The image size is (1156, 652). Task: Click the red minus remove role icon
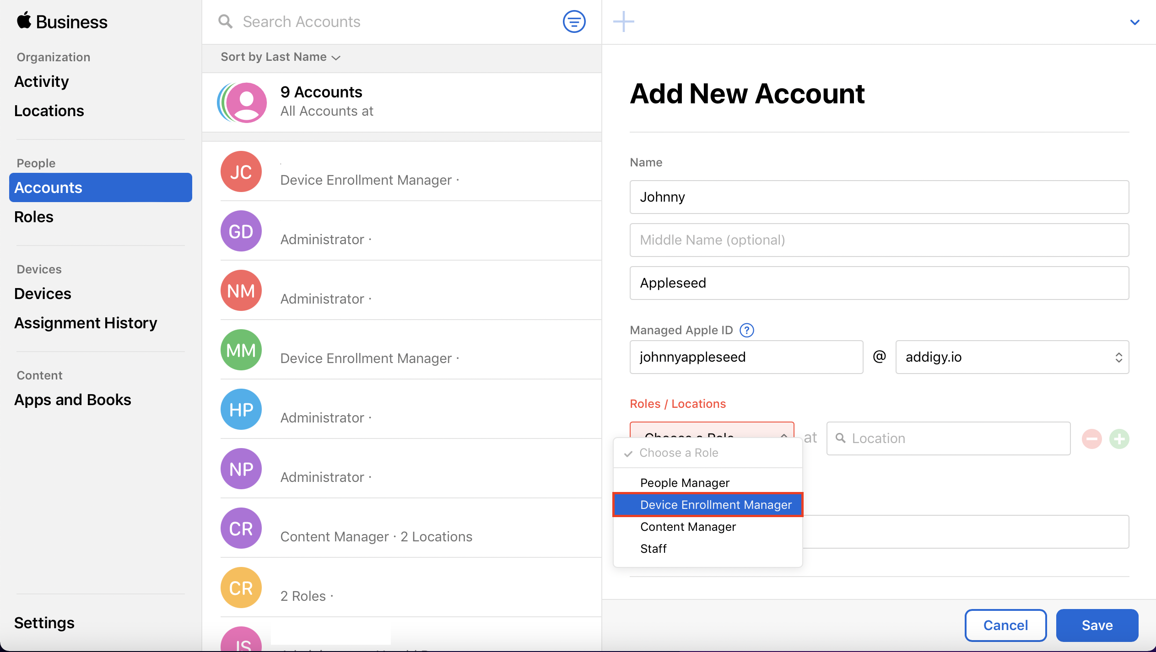point(1091,439)
